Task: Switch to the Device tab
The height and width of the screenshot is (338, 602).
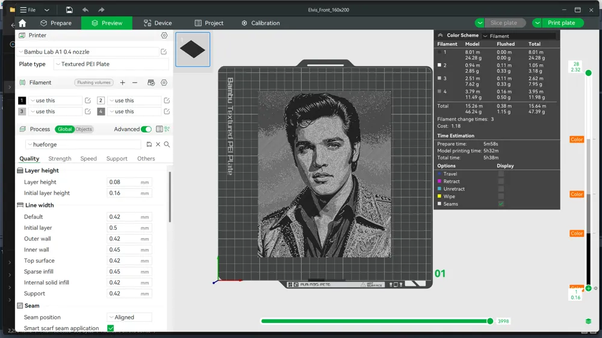Action: [158, 23]
